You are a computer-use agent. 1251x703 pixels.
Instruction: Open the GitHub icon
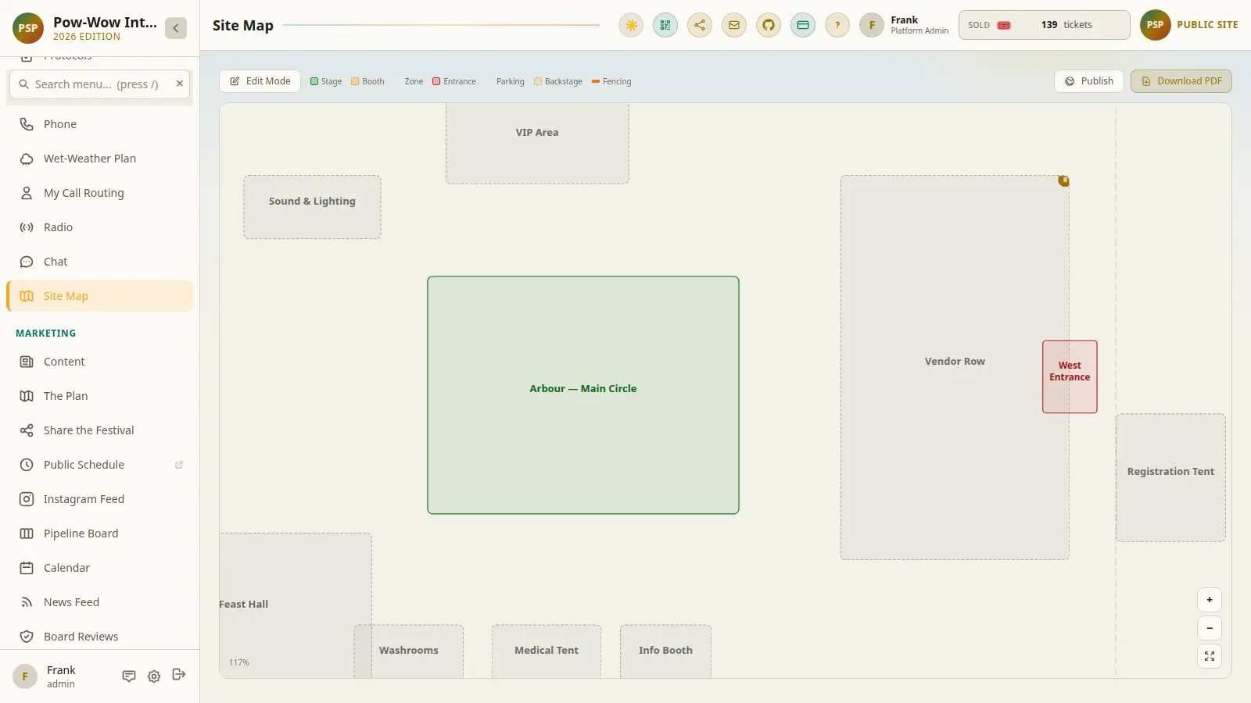(x=769, y=25)
